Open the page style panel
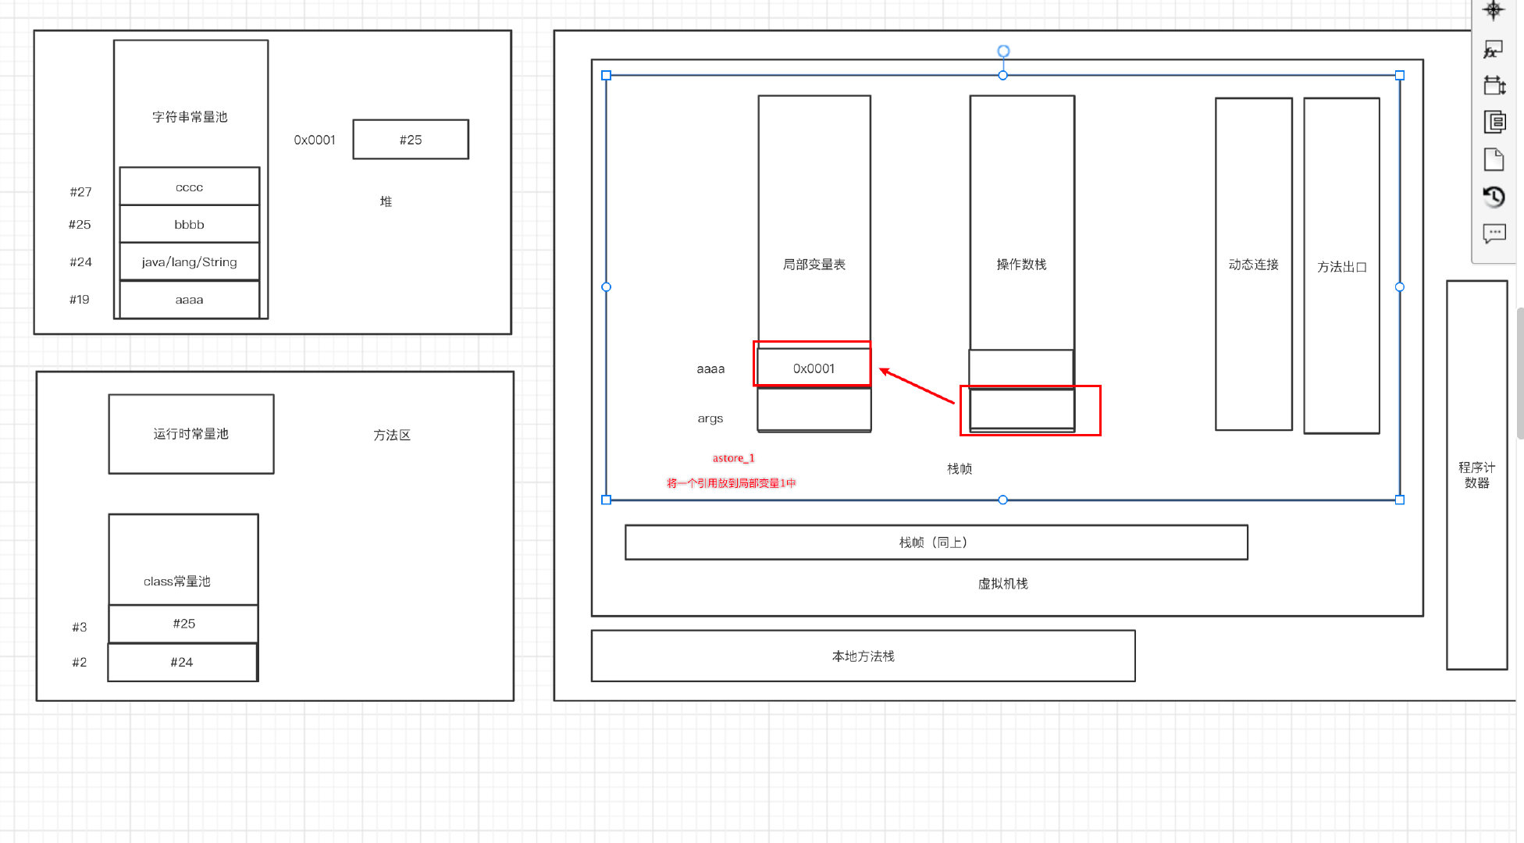 point(1494,159)
